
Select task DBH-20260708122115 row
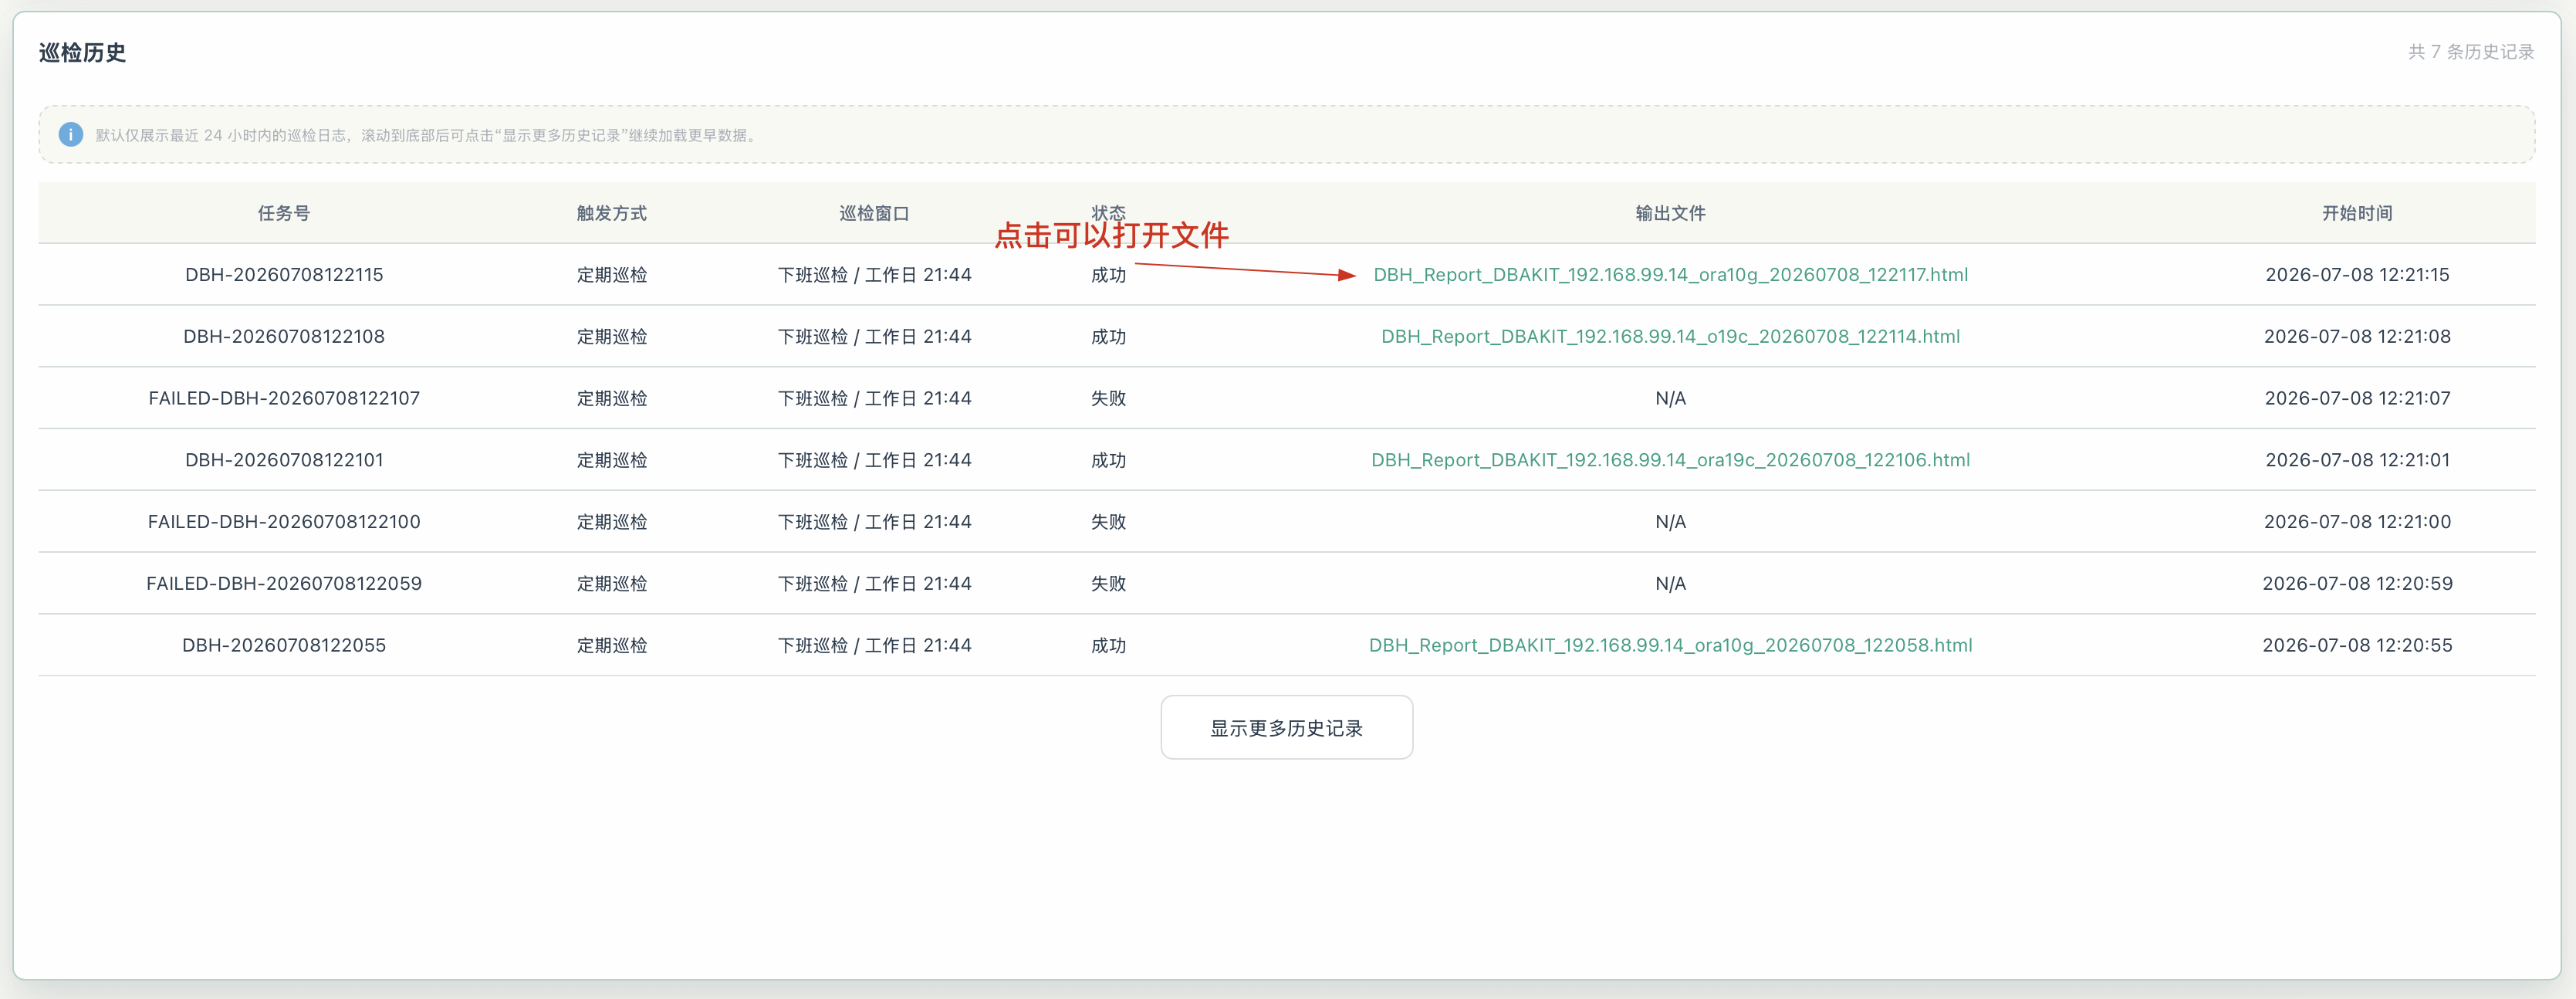click(x=1287, y=274)
